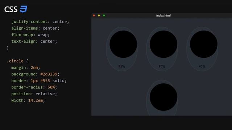Click the background: #2d3239; code line
232x130 pixels.
coord(35,74)
